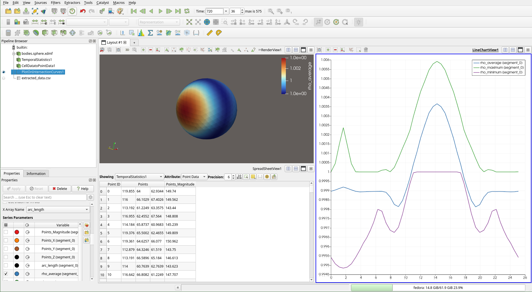
Task: Click the Undo red arrow icon
Action: (83, 11)
